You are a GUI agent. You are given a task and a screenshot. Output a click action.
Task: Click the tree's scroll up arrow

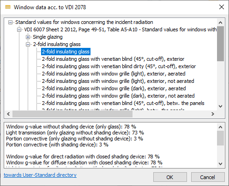coord(220,23)
